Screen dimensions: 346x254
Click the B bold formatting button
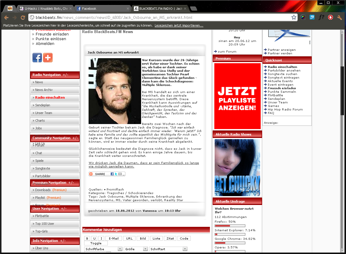tap(87, 238)
